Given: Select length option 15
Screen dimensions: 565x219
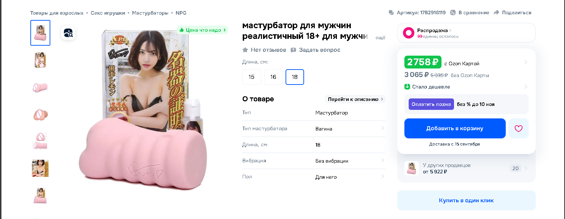Looking at the screenshot, I should coord(252,77).
